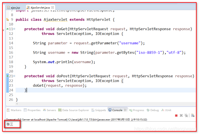Remove the launch with gray X icon
This screenshot has height=134, width=199.
pos(181,115)
